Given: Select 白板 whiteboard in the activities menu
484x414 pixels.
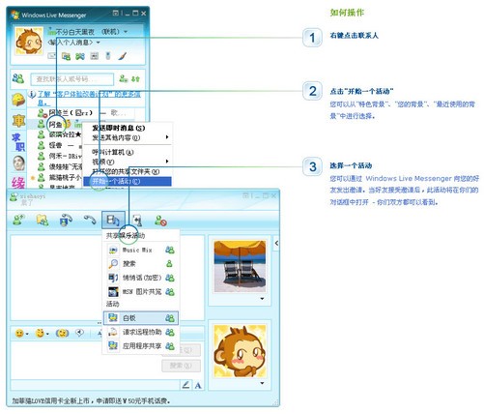Looking at the screenshot, I should (141, 318).
